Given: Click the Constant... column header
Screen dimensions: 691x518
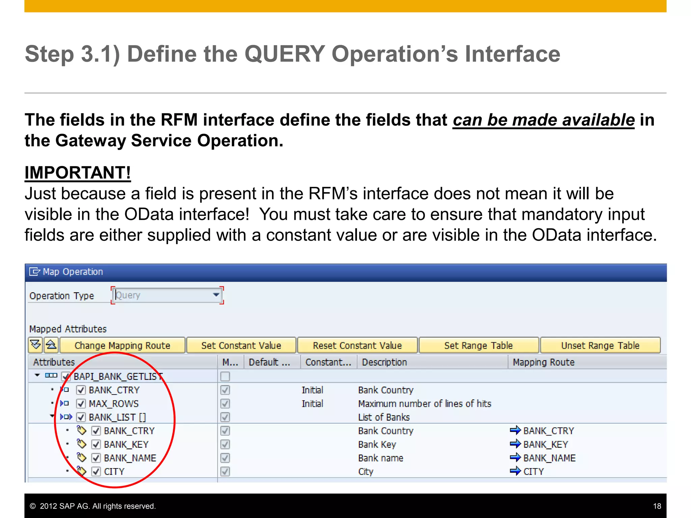Looking at the screenshot, I should click(x=329, y=362).
